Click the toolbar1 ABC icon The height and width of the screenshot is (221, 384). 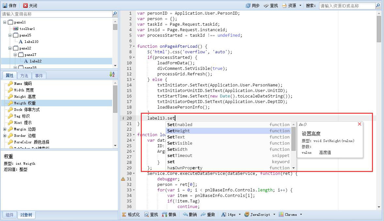[16, 29]
